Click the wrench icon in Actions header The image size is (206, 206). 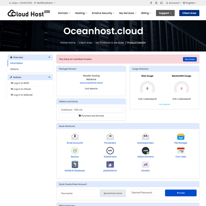click(11, 77)
